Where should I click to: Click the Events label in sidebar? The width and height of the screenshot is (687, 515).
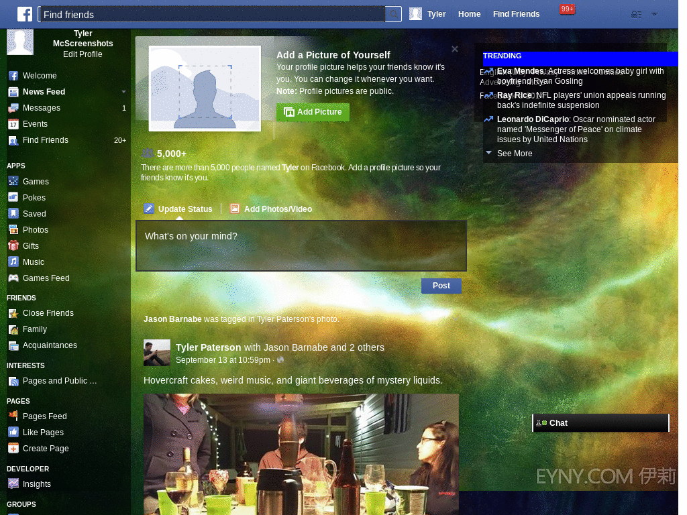coord(35,124)
